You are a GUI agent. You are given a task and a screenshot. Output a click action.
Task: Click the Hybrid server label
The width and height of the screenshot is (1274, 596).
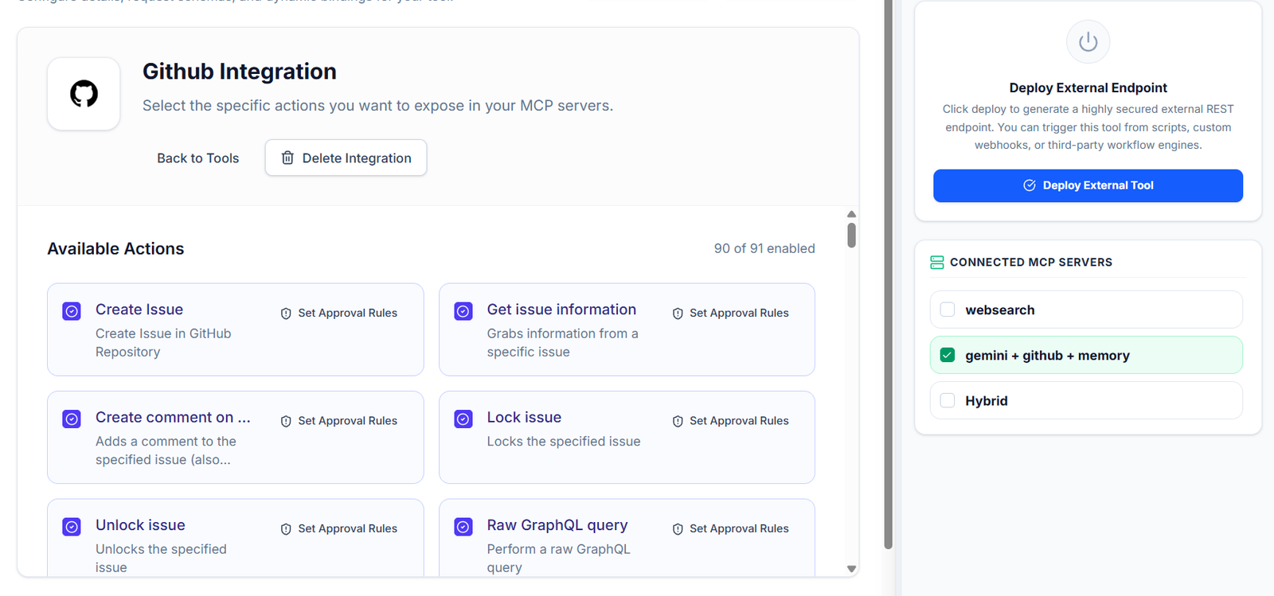[x=987, y=401]
